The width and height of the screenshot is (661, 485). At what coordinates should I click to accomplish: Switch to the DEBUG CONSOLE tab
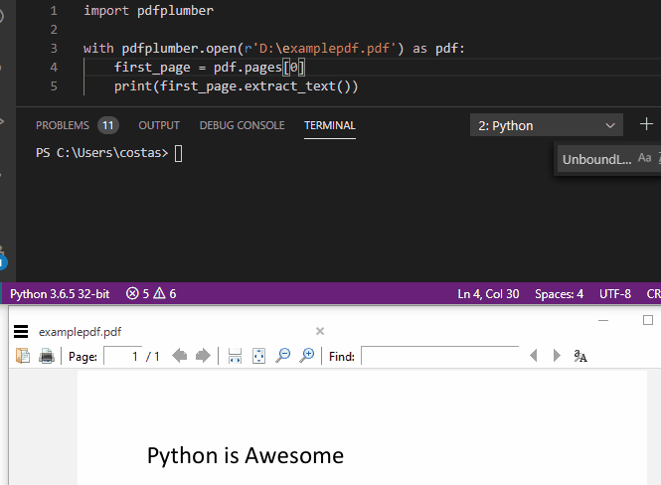[242, 125]
